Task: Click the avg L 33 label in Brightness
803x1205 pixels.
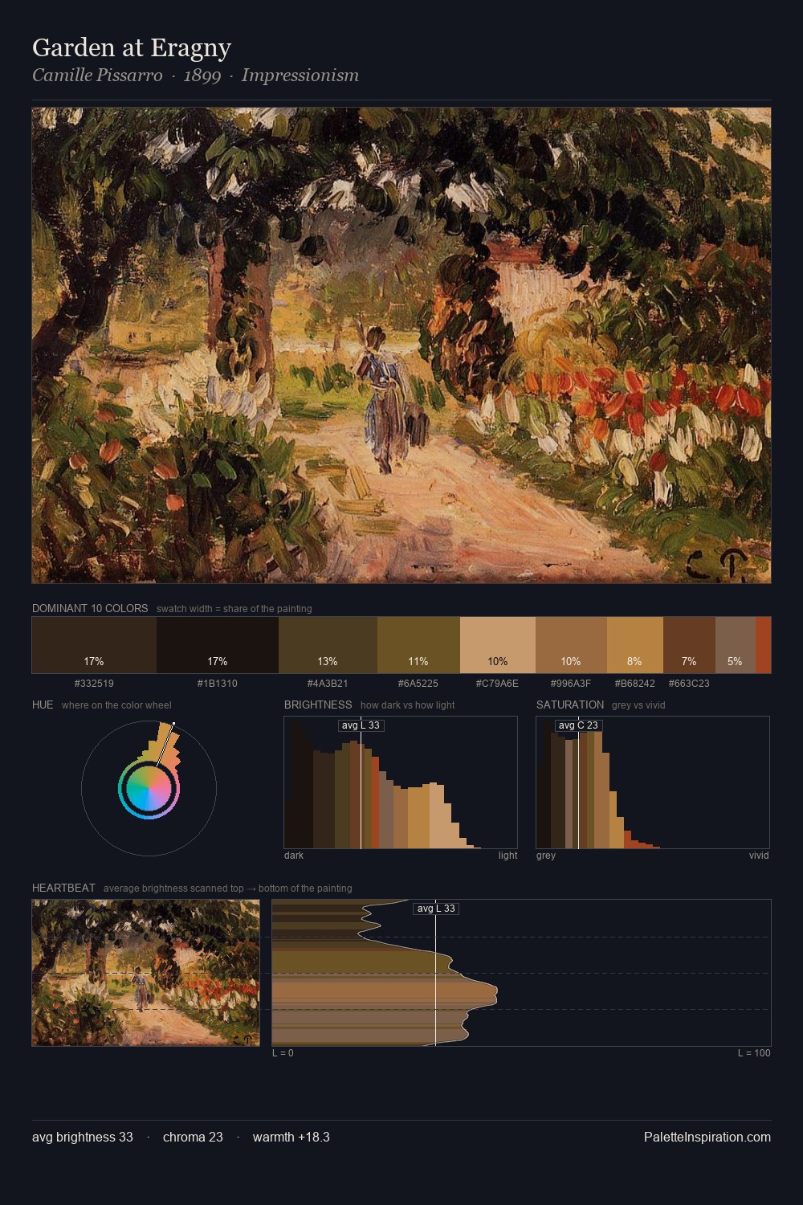Action: 361,725
